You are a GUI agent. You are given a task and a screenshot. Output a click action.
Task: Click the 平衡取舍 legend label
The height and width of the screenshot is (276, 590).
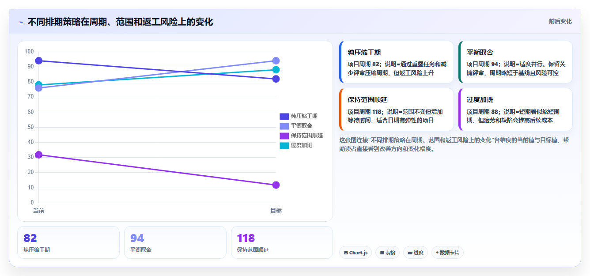point(302,126)
